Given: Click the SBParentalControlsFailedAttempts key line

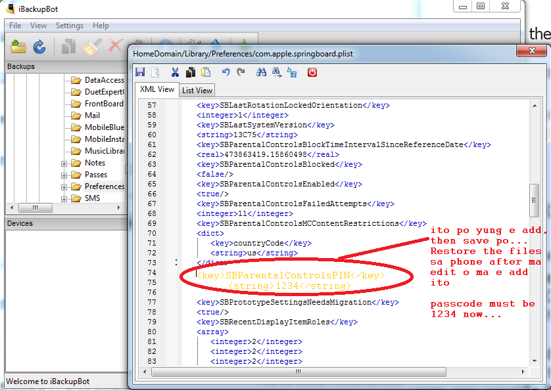Looking at the screenshot, I should (x=295, y=204).
